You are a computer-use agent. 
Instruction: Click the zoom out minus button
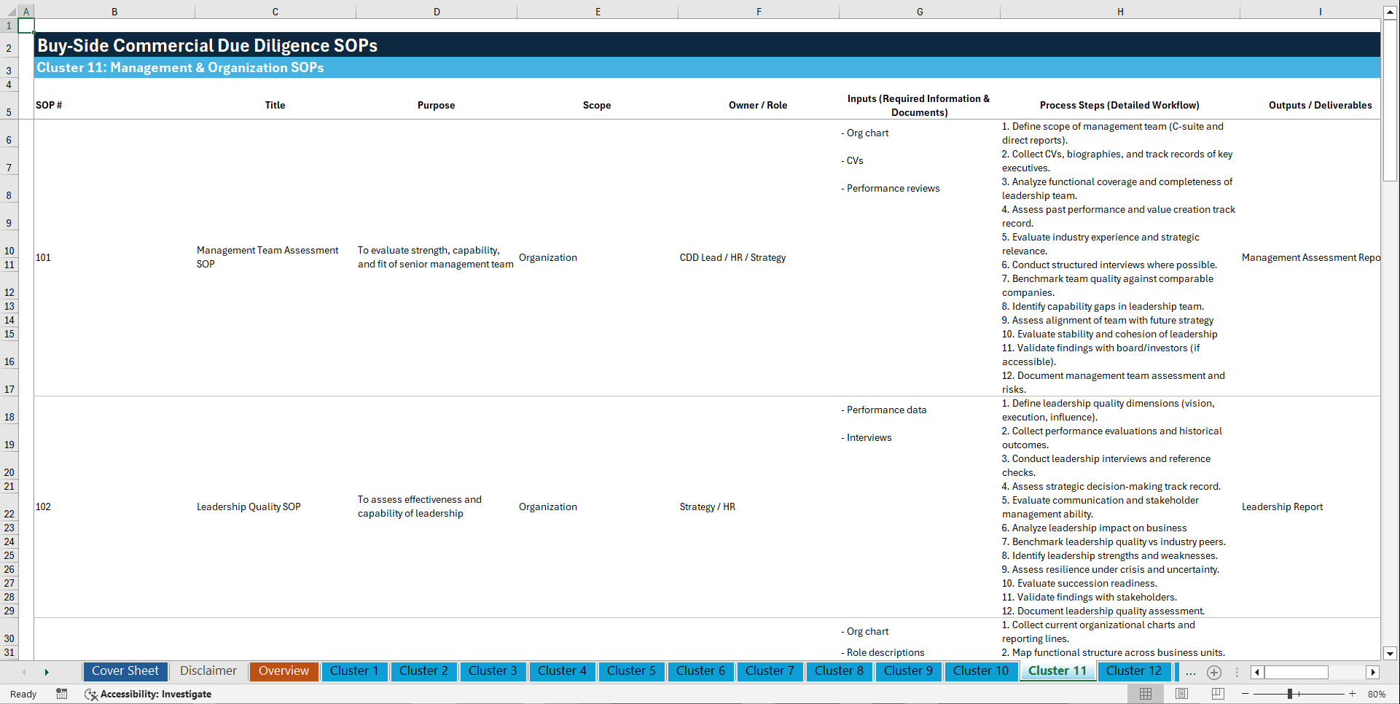point(1245,694)
